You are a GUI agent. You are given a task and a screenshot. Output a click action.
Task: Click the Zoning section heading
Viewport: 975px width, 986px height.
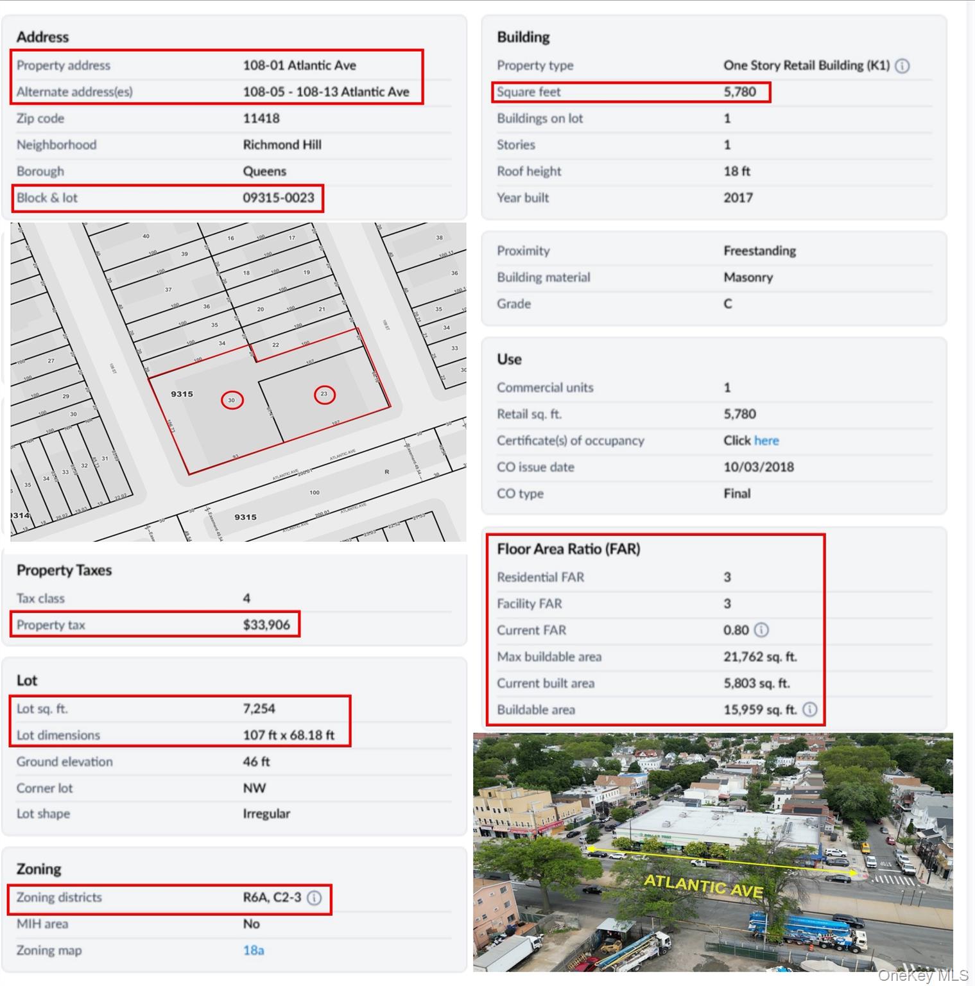39,869
